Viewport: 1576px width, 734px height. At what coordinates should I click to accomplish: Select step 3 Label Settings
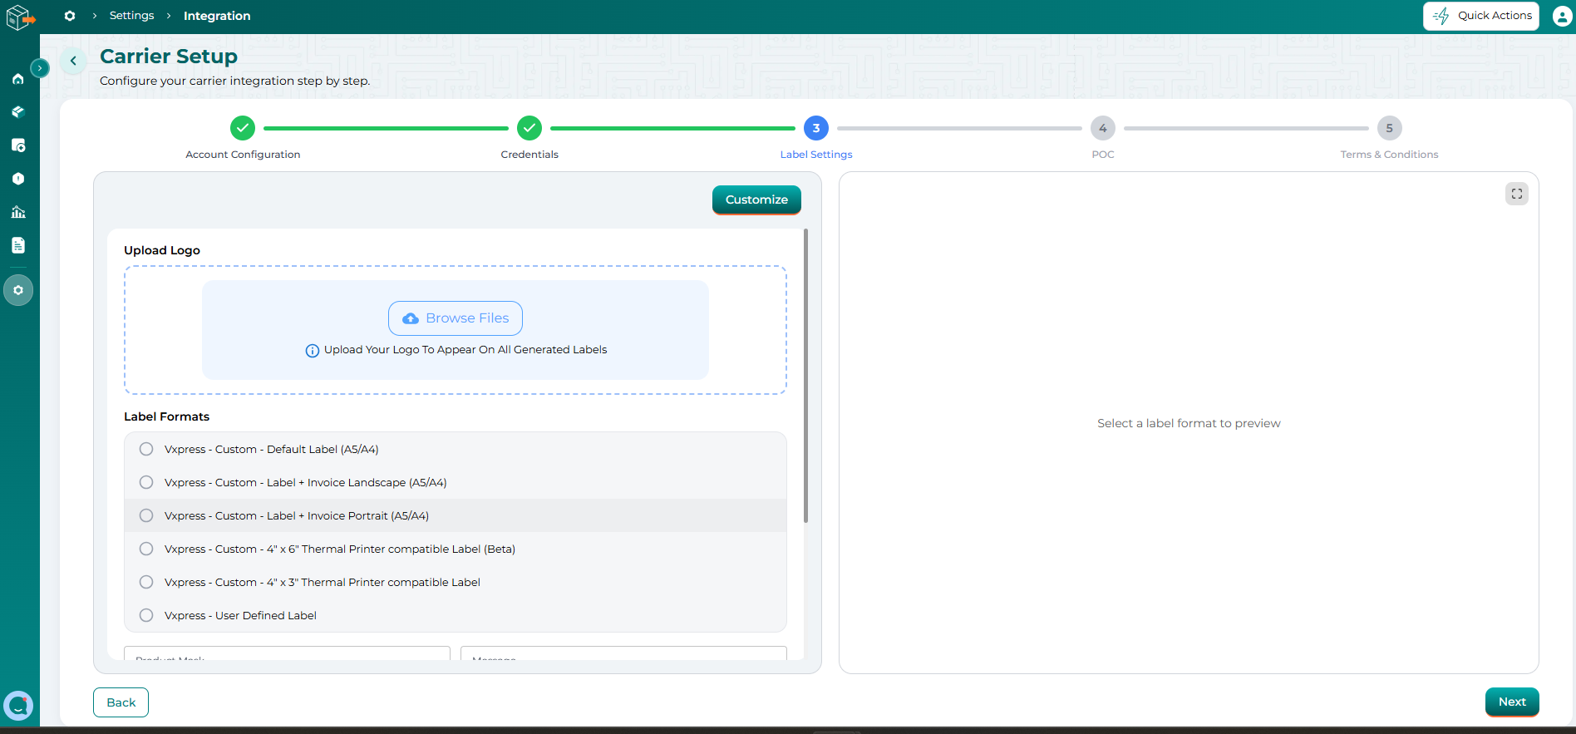[x=816, y=128]
